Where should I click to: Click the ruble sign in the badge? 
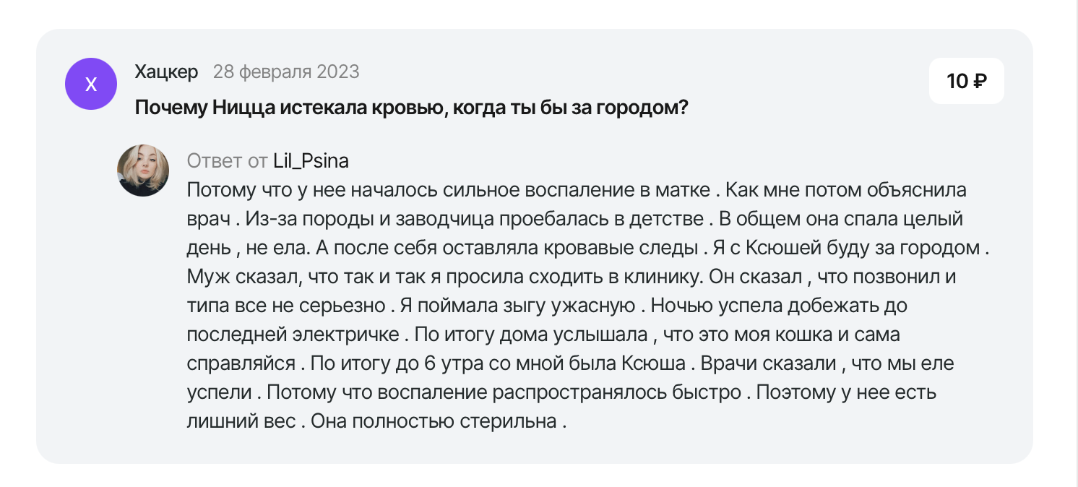tap(980, 82)
